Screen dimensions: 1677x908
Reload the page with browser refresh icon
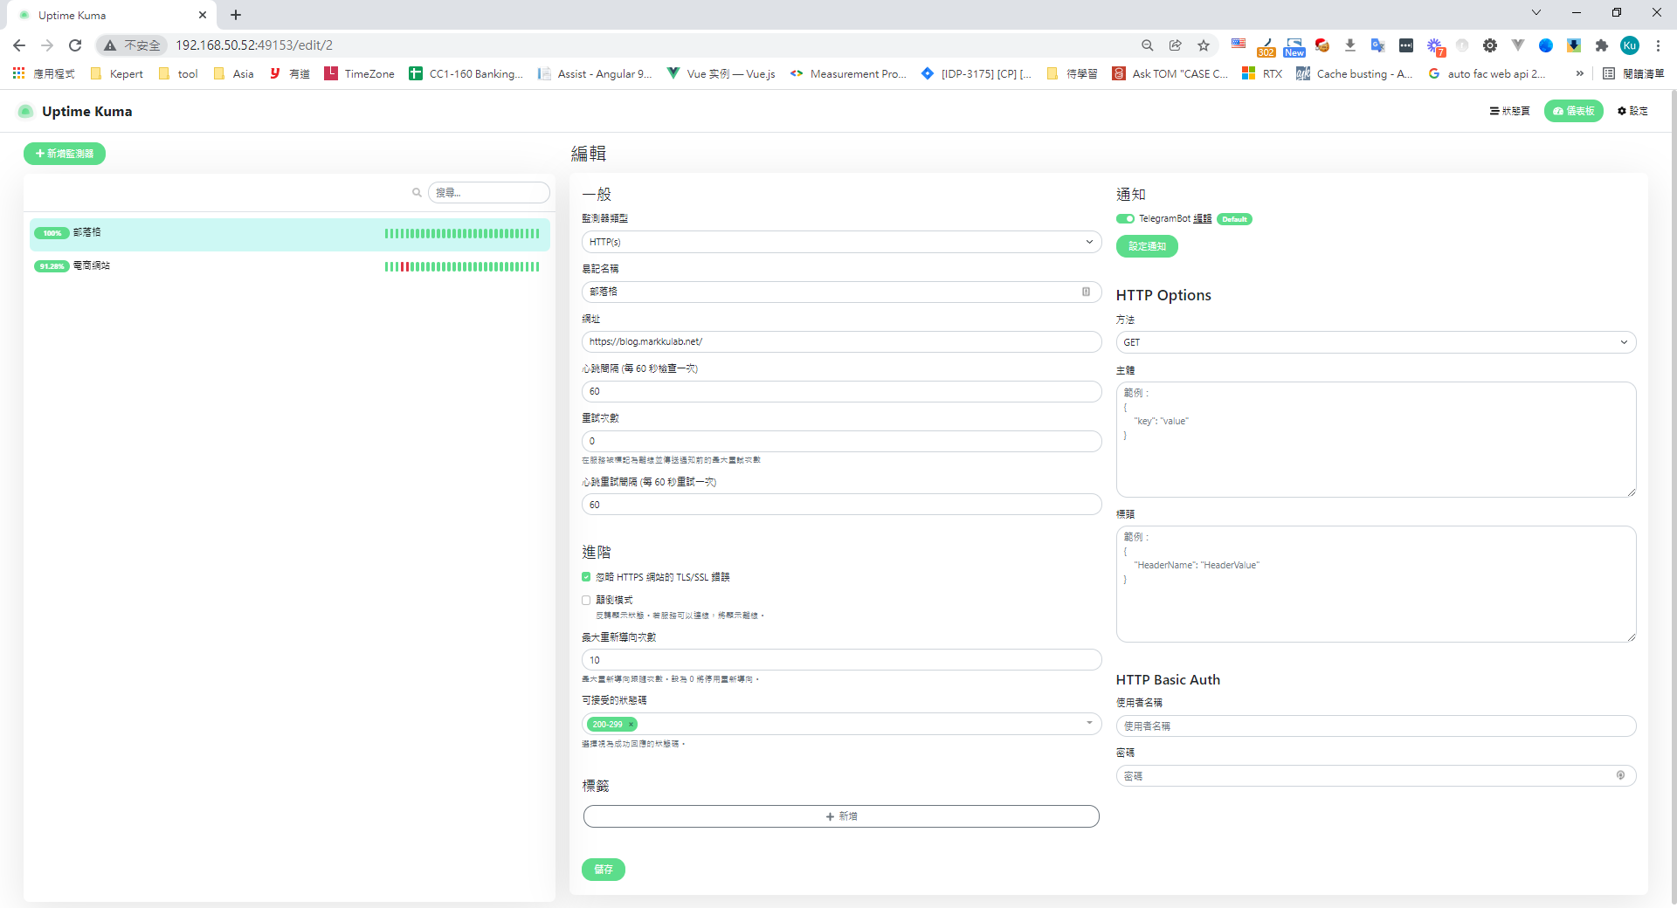click(x=75, y=45)
